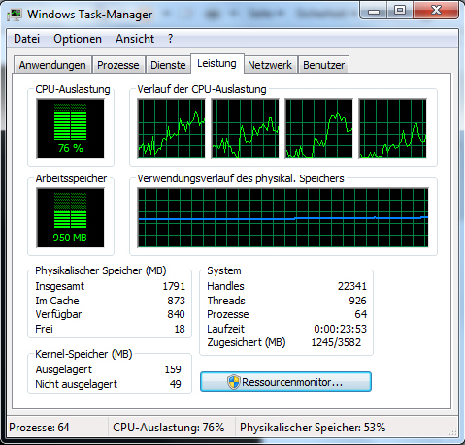Click the second CPU history graph
The image size is (465, 445).
tap(245, 129)
